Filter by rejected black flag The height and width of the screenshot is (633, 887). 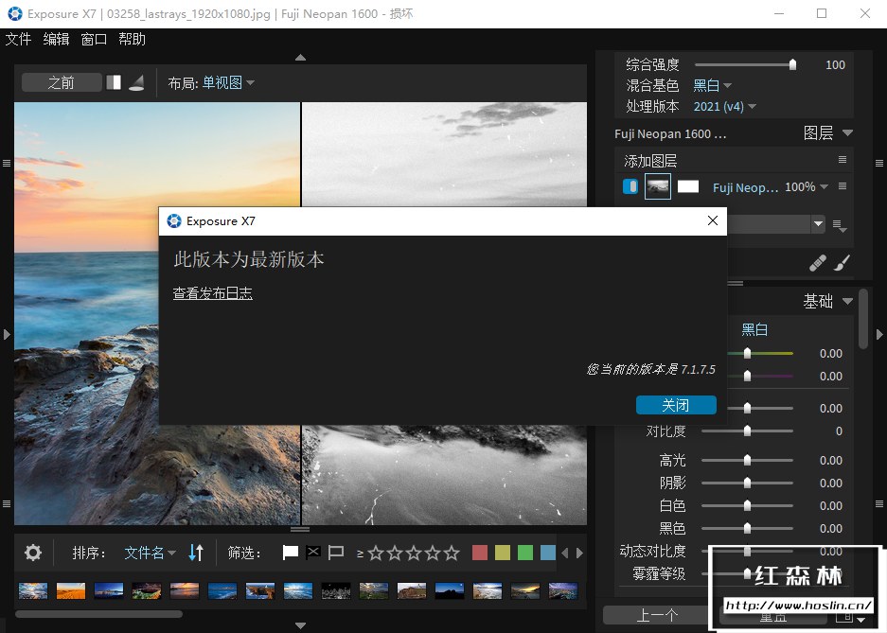[312, 553]
